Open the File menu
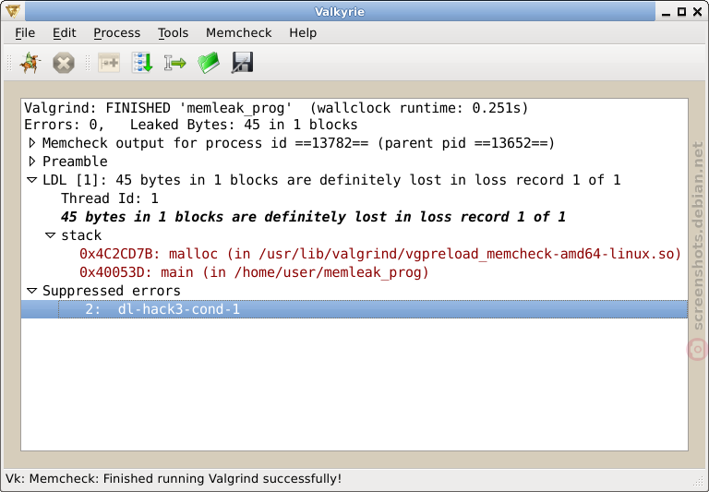 click(25, 33)
